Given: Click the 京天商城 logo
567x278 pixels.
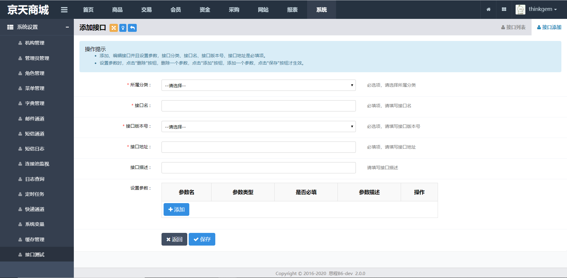Looking at the screenshot, I should [28, 10].
